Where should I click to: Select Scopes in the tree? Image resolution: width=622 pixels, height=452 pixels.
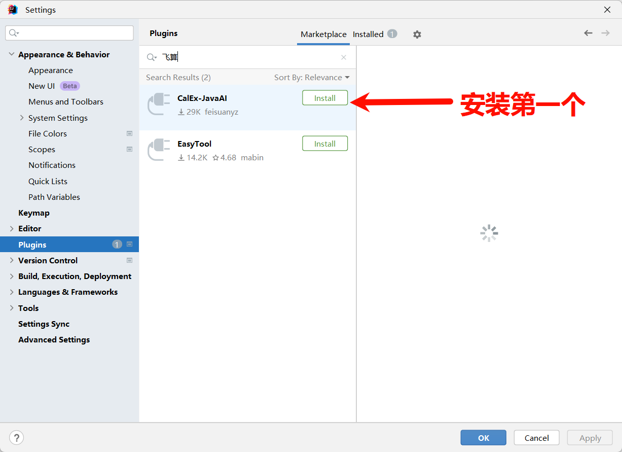[x=42, y=149]
